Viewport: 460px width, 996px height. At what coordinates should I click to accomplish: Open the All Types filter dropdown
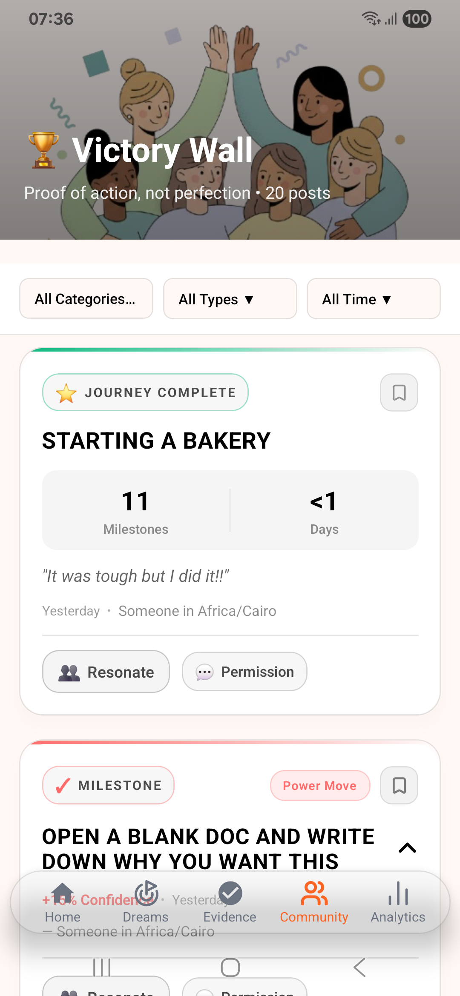pyautogui.click(x=230, y=299)
